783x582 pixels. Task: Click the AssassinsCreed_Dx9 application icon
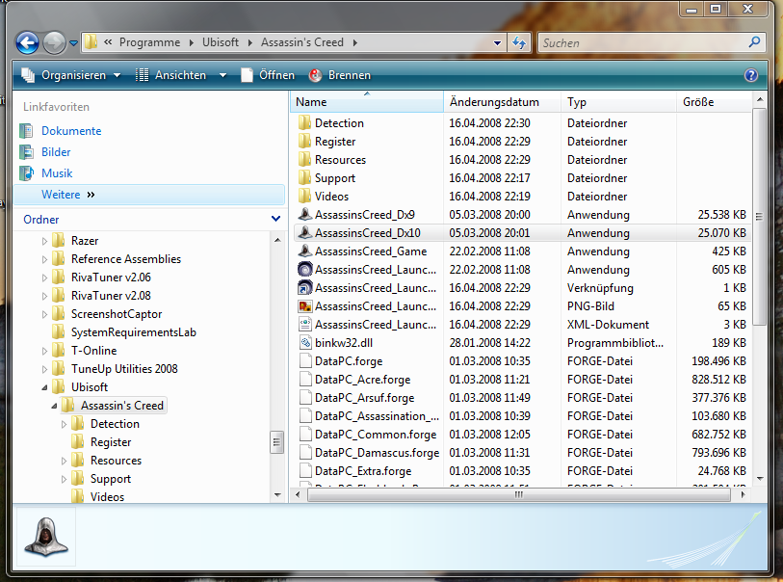pyautogui.click(x=304, y=214)
